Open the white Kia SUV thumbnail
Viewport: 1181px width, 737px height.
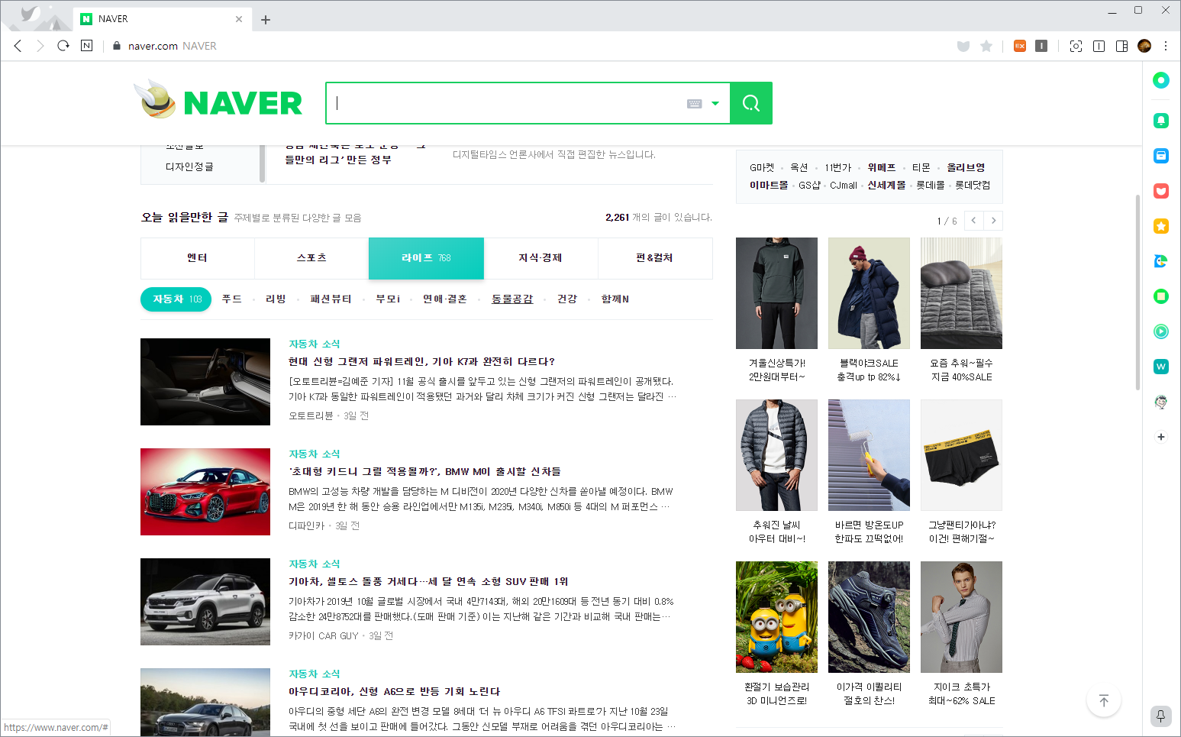click(x=205, y=602)
